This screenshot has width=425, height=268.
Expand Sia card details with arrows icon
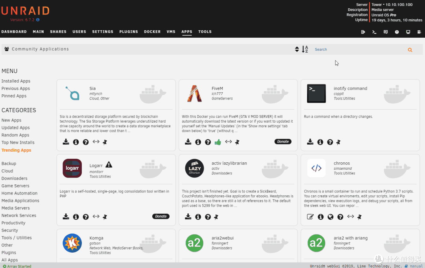(x=96, y=142)
